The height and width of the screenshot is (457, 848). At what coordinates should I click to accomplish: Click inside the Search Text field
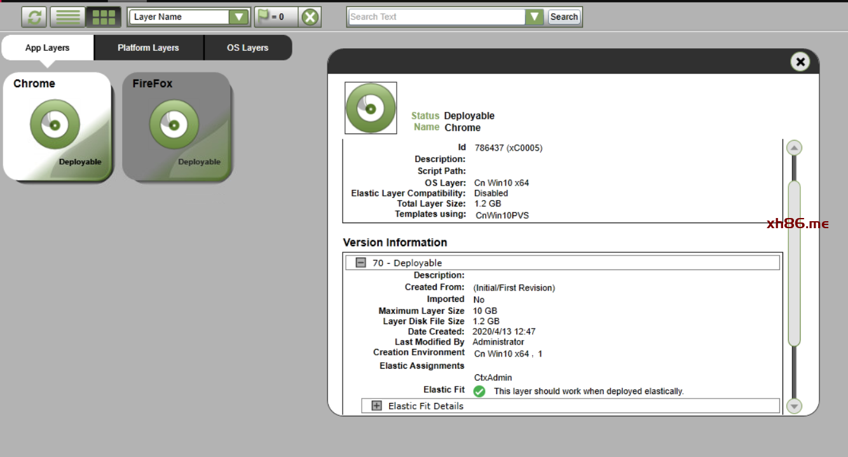[437, 17]
